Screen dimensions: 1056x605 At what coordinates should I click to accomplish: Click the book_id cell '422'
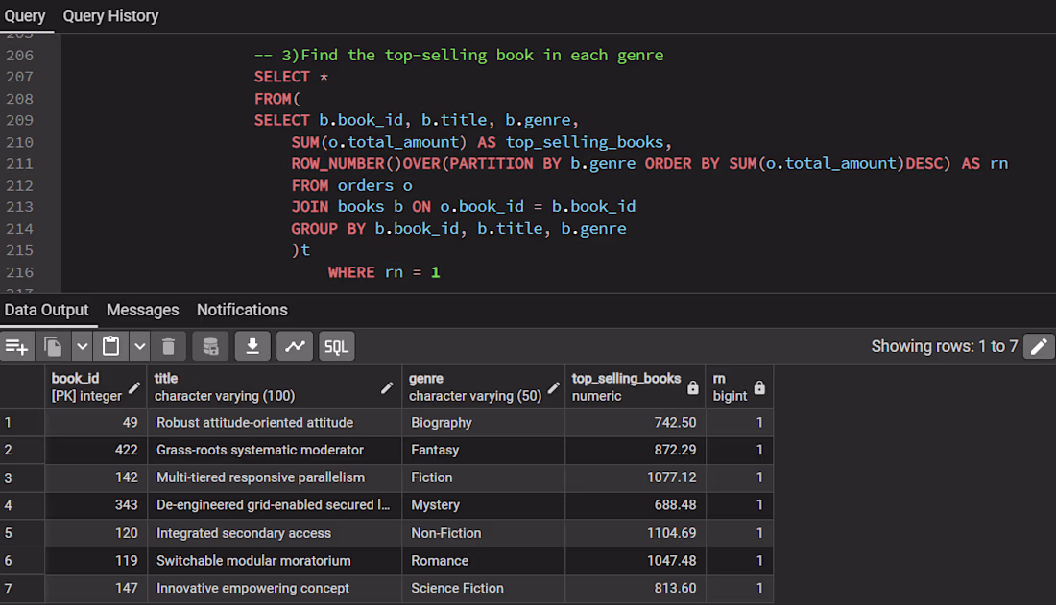pos(96,451)
